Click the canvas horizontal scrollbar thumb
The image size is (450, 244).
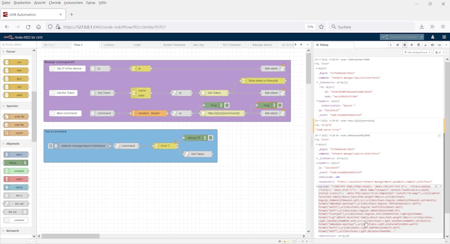pyautogui.click(x=70, y=236)
